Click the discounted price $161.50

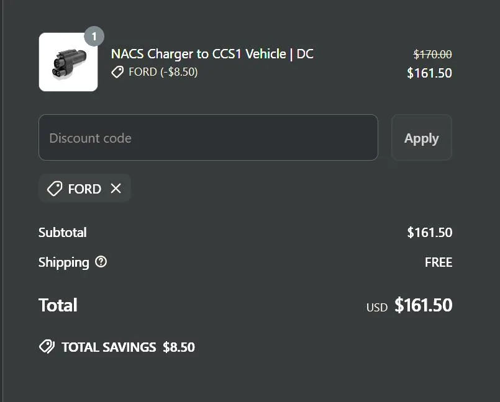(x=429, y=73)
